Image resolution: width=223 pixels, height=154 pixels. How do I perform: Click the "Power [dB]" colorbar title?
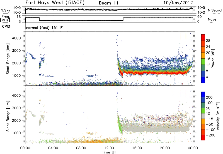coord(213,59)
